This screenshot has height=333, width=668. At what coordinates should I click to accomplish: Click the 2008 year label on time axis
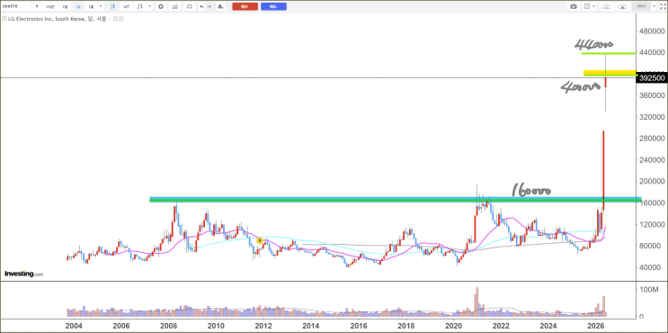pos(168,325)
